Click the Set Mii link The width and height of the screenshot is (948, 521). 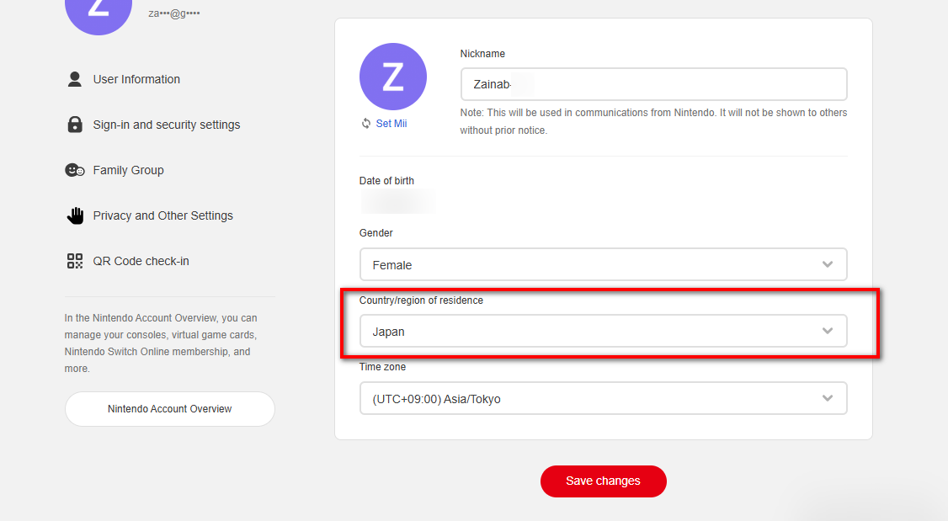pos(392,123)
